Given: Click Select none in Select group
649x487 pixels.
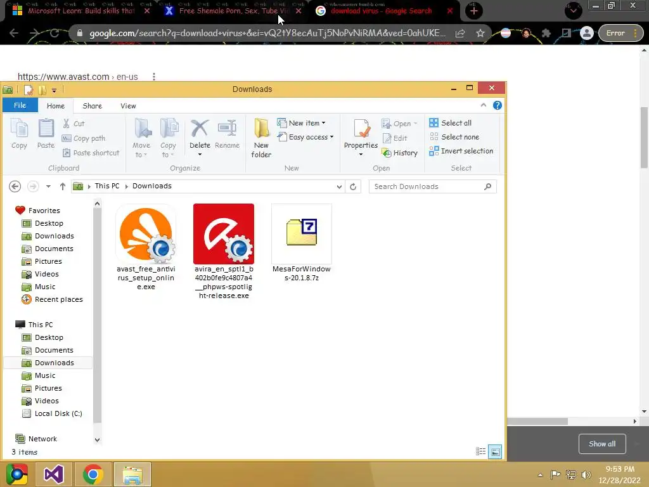Looking at the screenshot, I should click(x=454, y=137).
